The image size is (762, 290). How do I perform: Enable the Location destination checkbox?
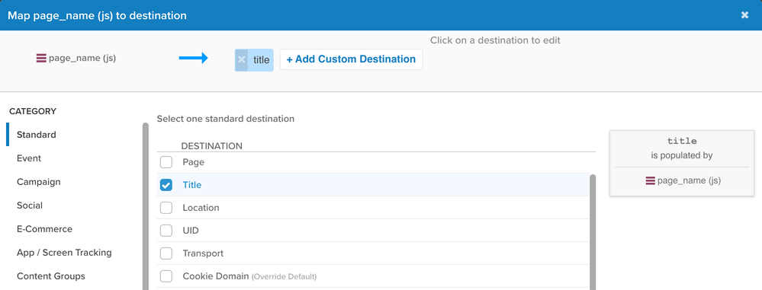pyautogui.click(x=166, y=208)
